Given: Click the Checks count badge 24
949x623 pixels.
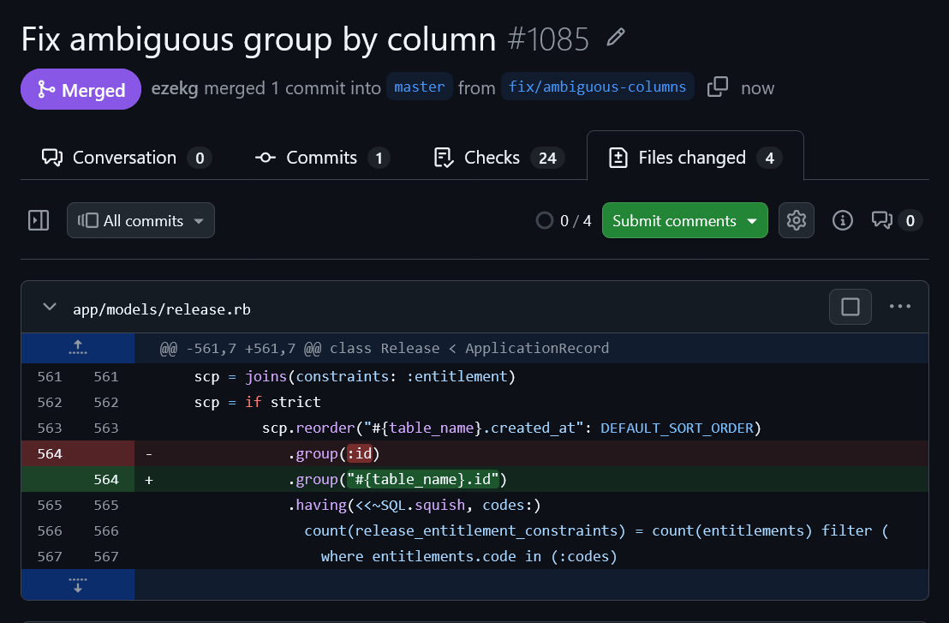Looking at the screenshot, I should click(548, 158).
